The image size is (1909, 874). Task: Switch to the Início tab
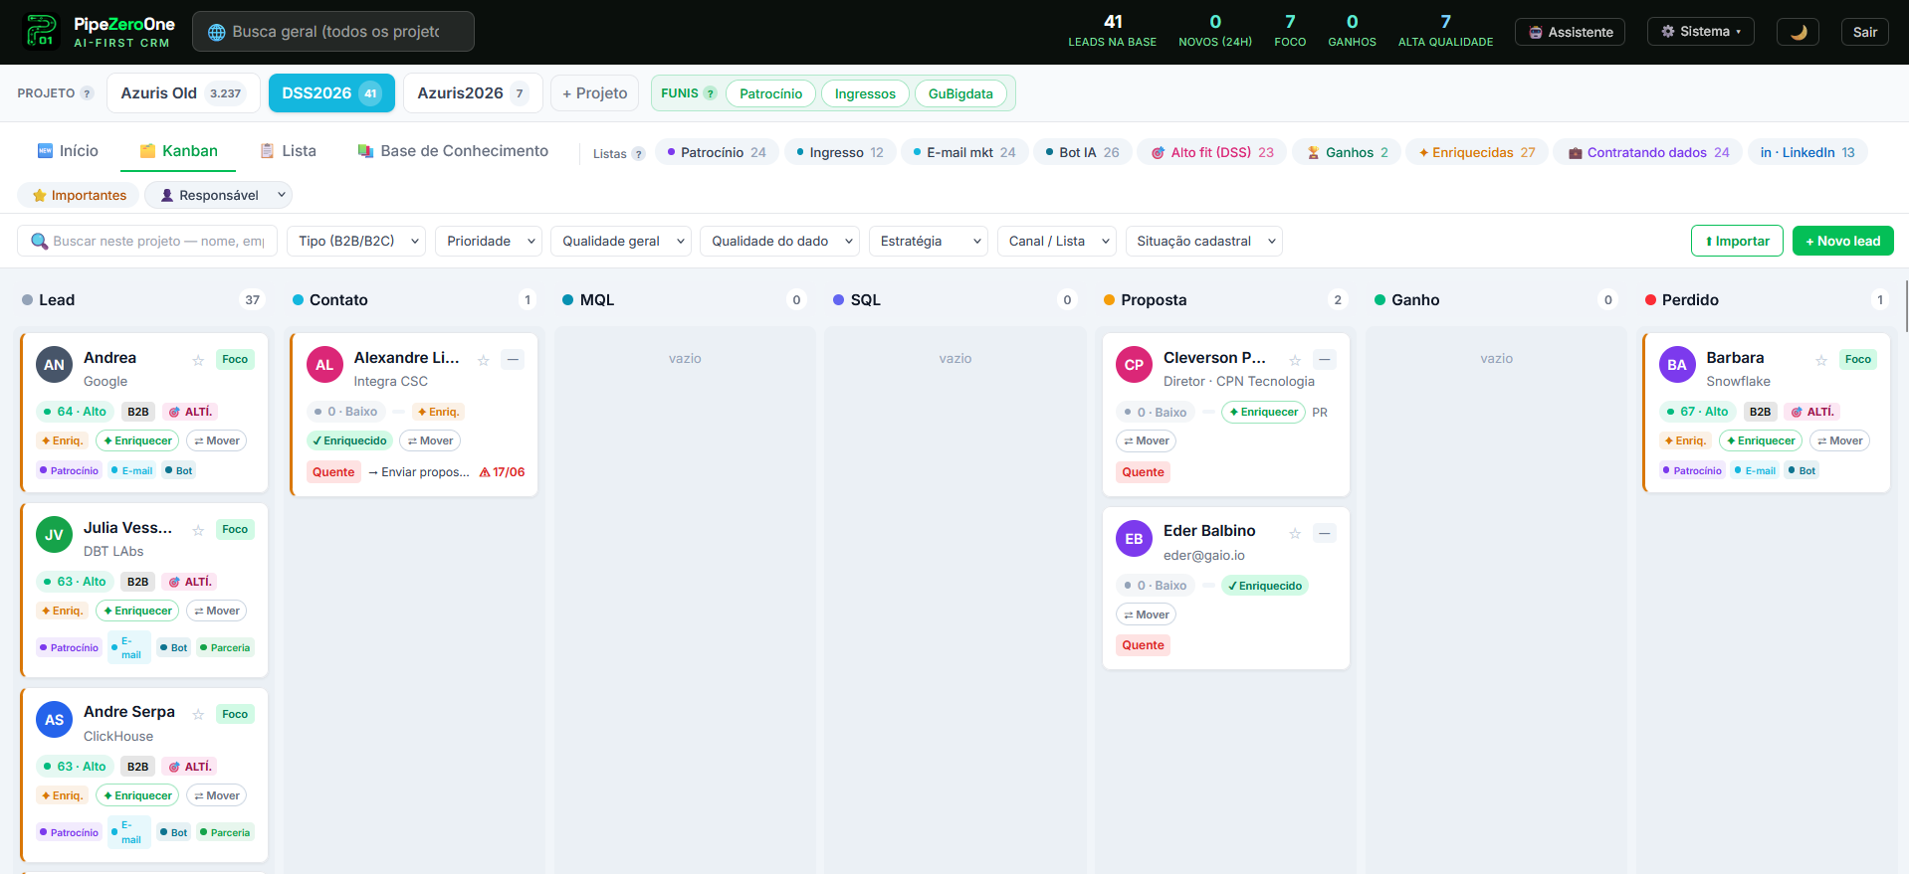click(x=68, y=151)
